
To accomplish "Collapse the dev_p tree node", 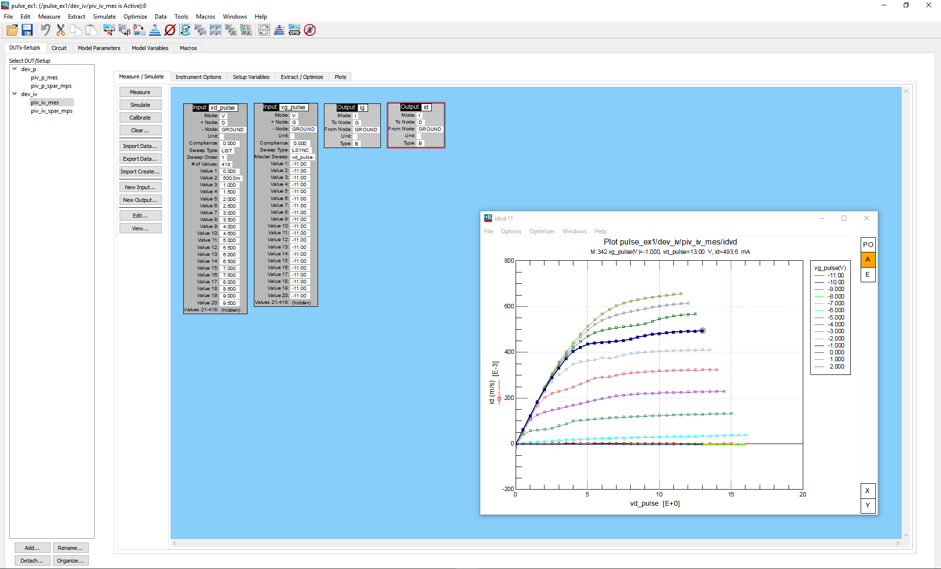I will [15, 69].
